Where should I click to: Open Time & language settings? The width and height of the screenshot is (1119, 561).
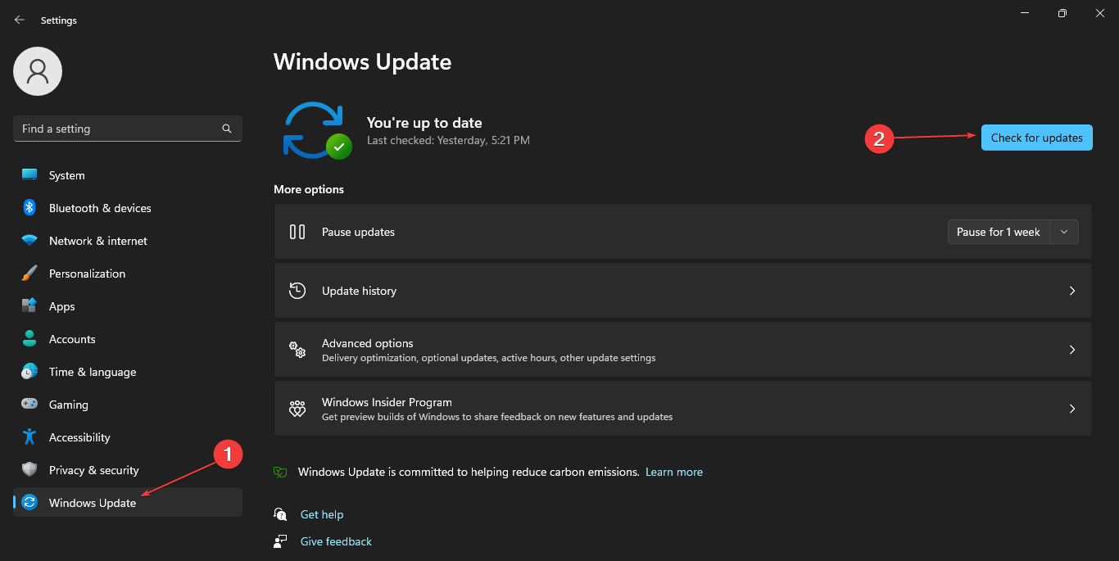[92, 371]
